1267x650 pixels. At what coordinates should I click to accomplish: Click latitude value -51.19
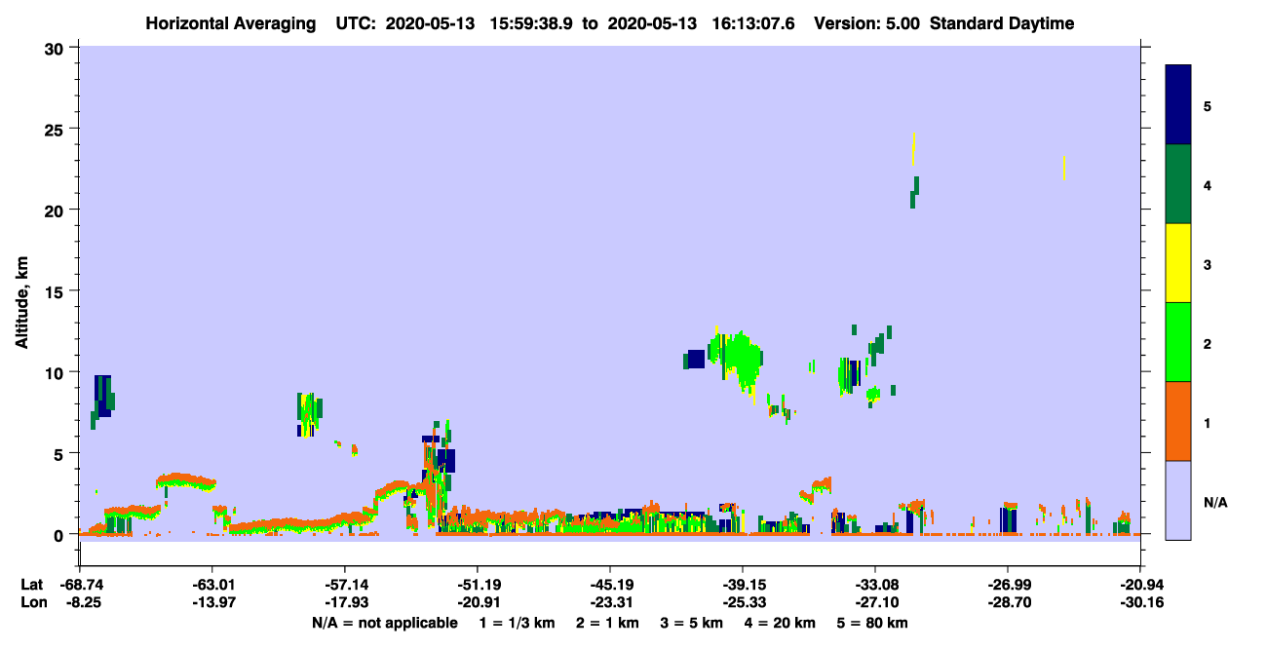[477, 585]
